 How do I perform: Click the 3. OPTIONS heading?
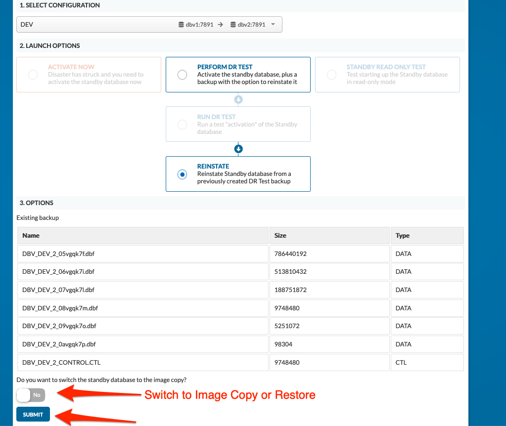tap(37, 203)
